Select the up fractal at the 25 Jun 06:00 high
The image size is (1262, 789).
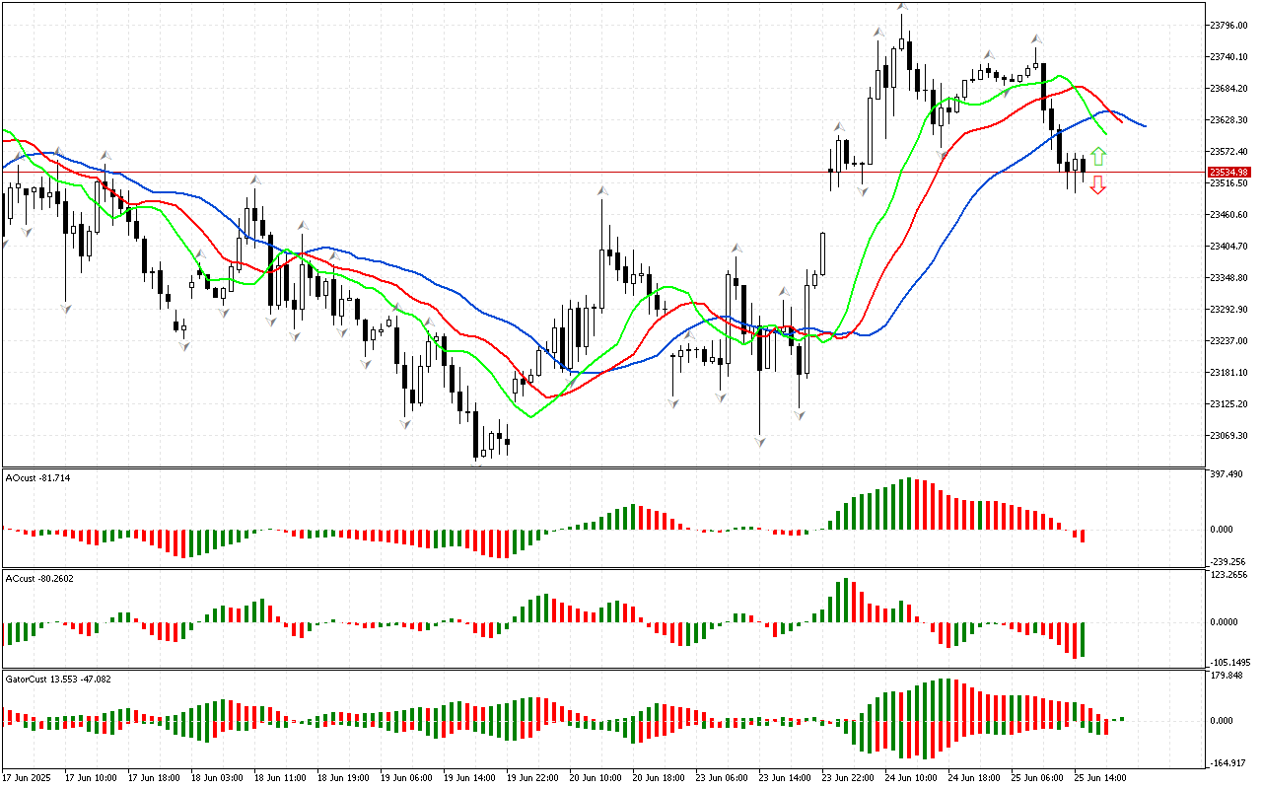1036,39
